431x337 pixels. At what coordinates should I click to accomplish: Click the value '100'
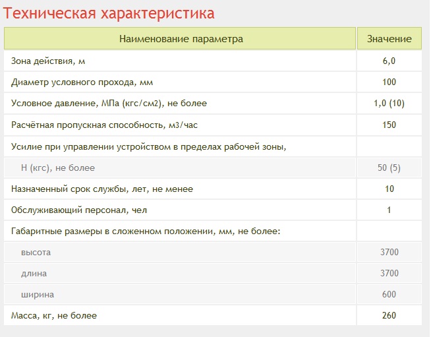[389, 82]
